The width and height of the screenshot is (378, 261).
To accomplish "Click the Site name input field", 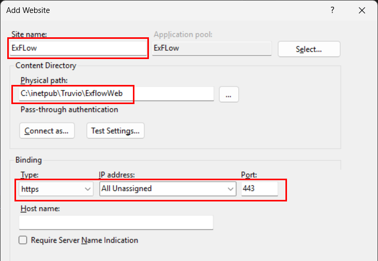I will click(78, 48).
